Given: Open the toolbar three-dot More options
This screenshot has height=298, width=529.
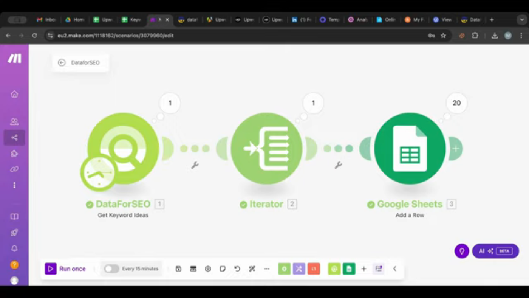Looking at the screenshot, I should [x=267, y=269].
